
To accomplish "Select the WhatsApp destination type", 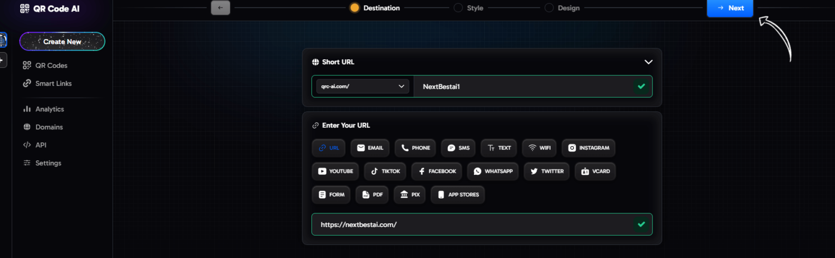I will coord(493,171).
